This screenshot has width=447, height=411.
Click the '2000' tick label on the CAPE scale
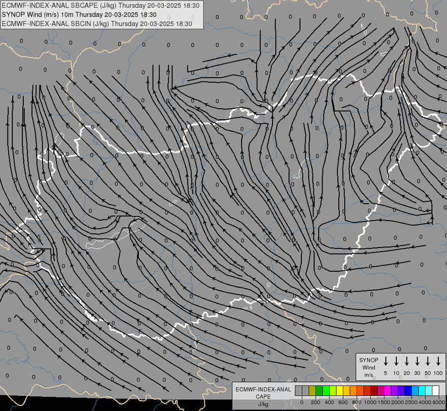pyautogui.click(x=398, y=402)
